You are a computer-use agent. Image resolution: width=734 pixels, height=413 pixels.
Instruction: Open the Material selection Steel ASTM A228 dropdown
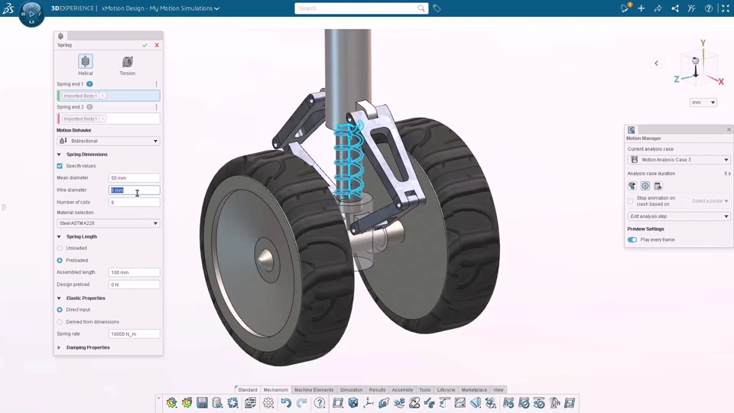[x=108, y=223]
